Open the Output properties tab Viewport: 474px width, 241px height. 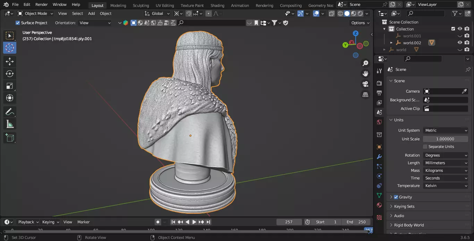(x=379, y=93)
